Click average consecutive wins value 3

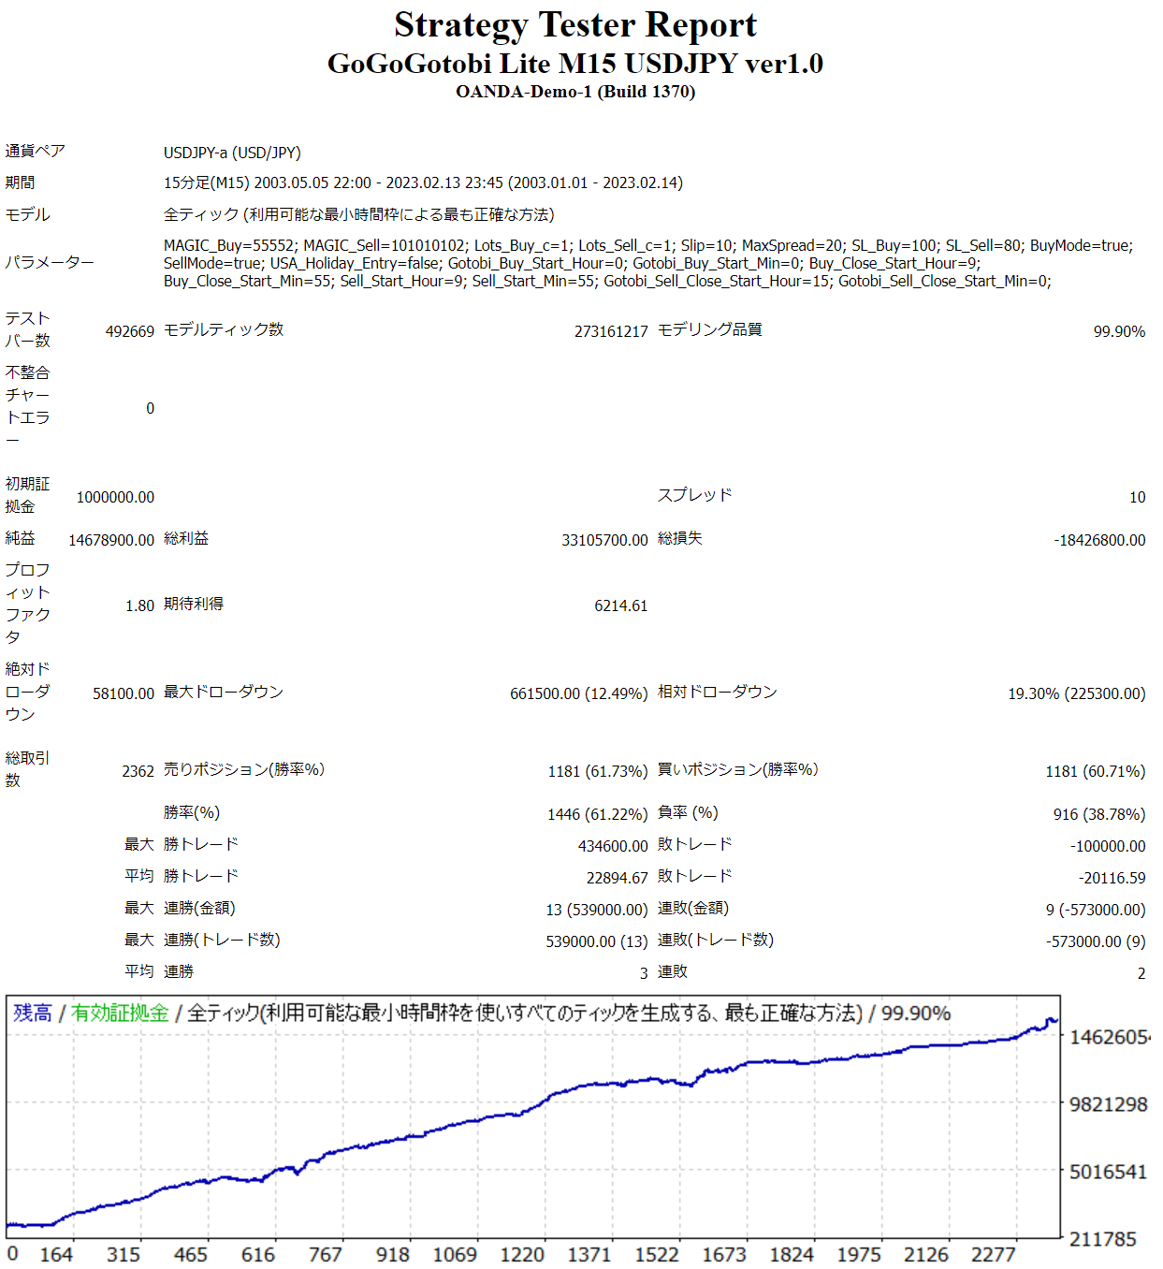(644, 973)
